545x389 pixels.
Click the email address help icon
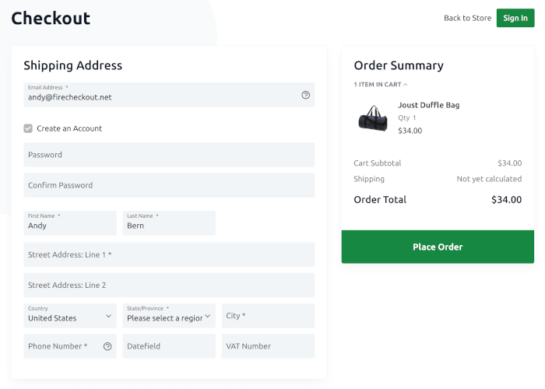coord(306,95)
